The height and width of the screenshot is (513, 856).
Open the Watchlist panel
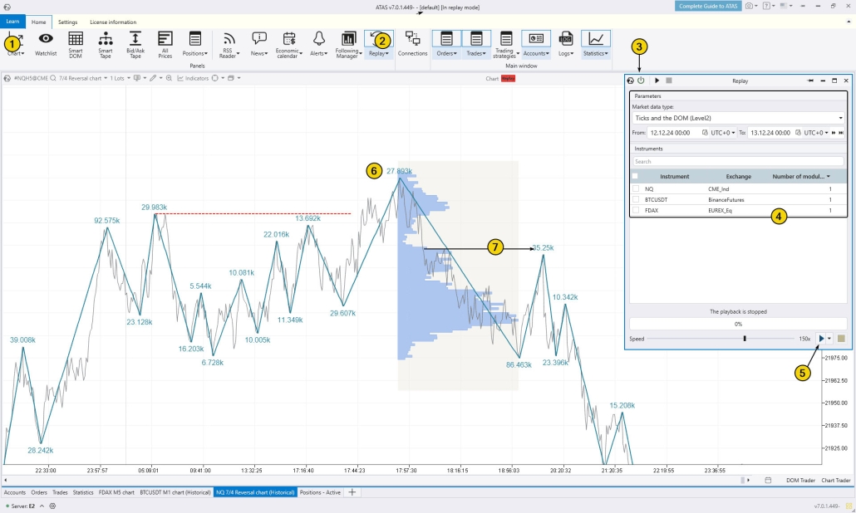coord(46,43)
